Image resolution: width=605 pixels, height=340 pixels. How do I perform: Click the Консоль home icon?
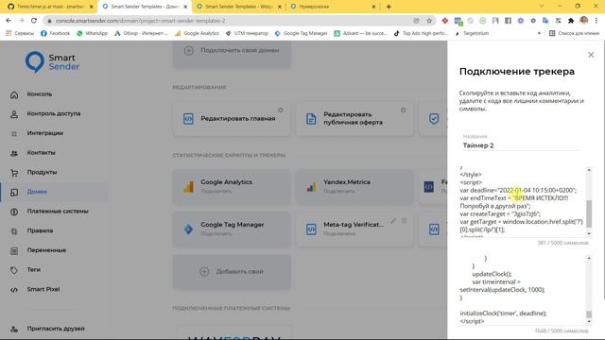(x=14, y=94)
